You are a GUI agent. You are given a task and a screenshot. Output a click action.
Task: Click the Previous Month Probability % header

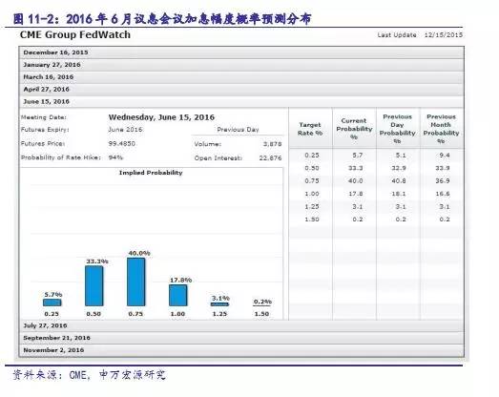(441, 129)
